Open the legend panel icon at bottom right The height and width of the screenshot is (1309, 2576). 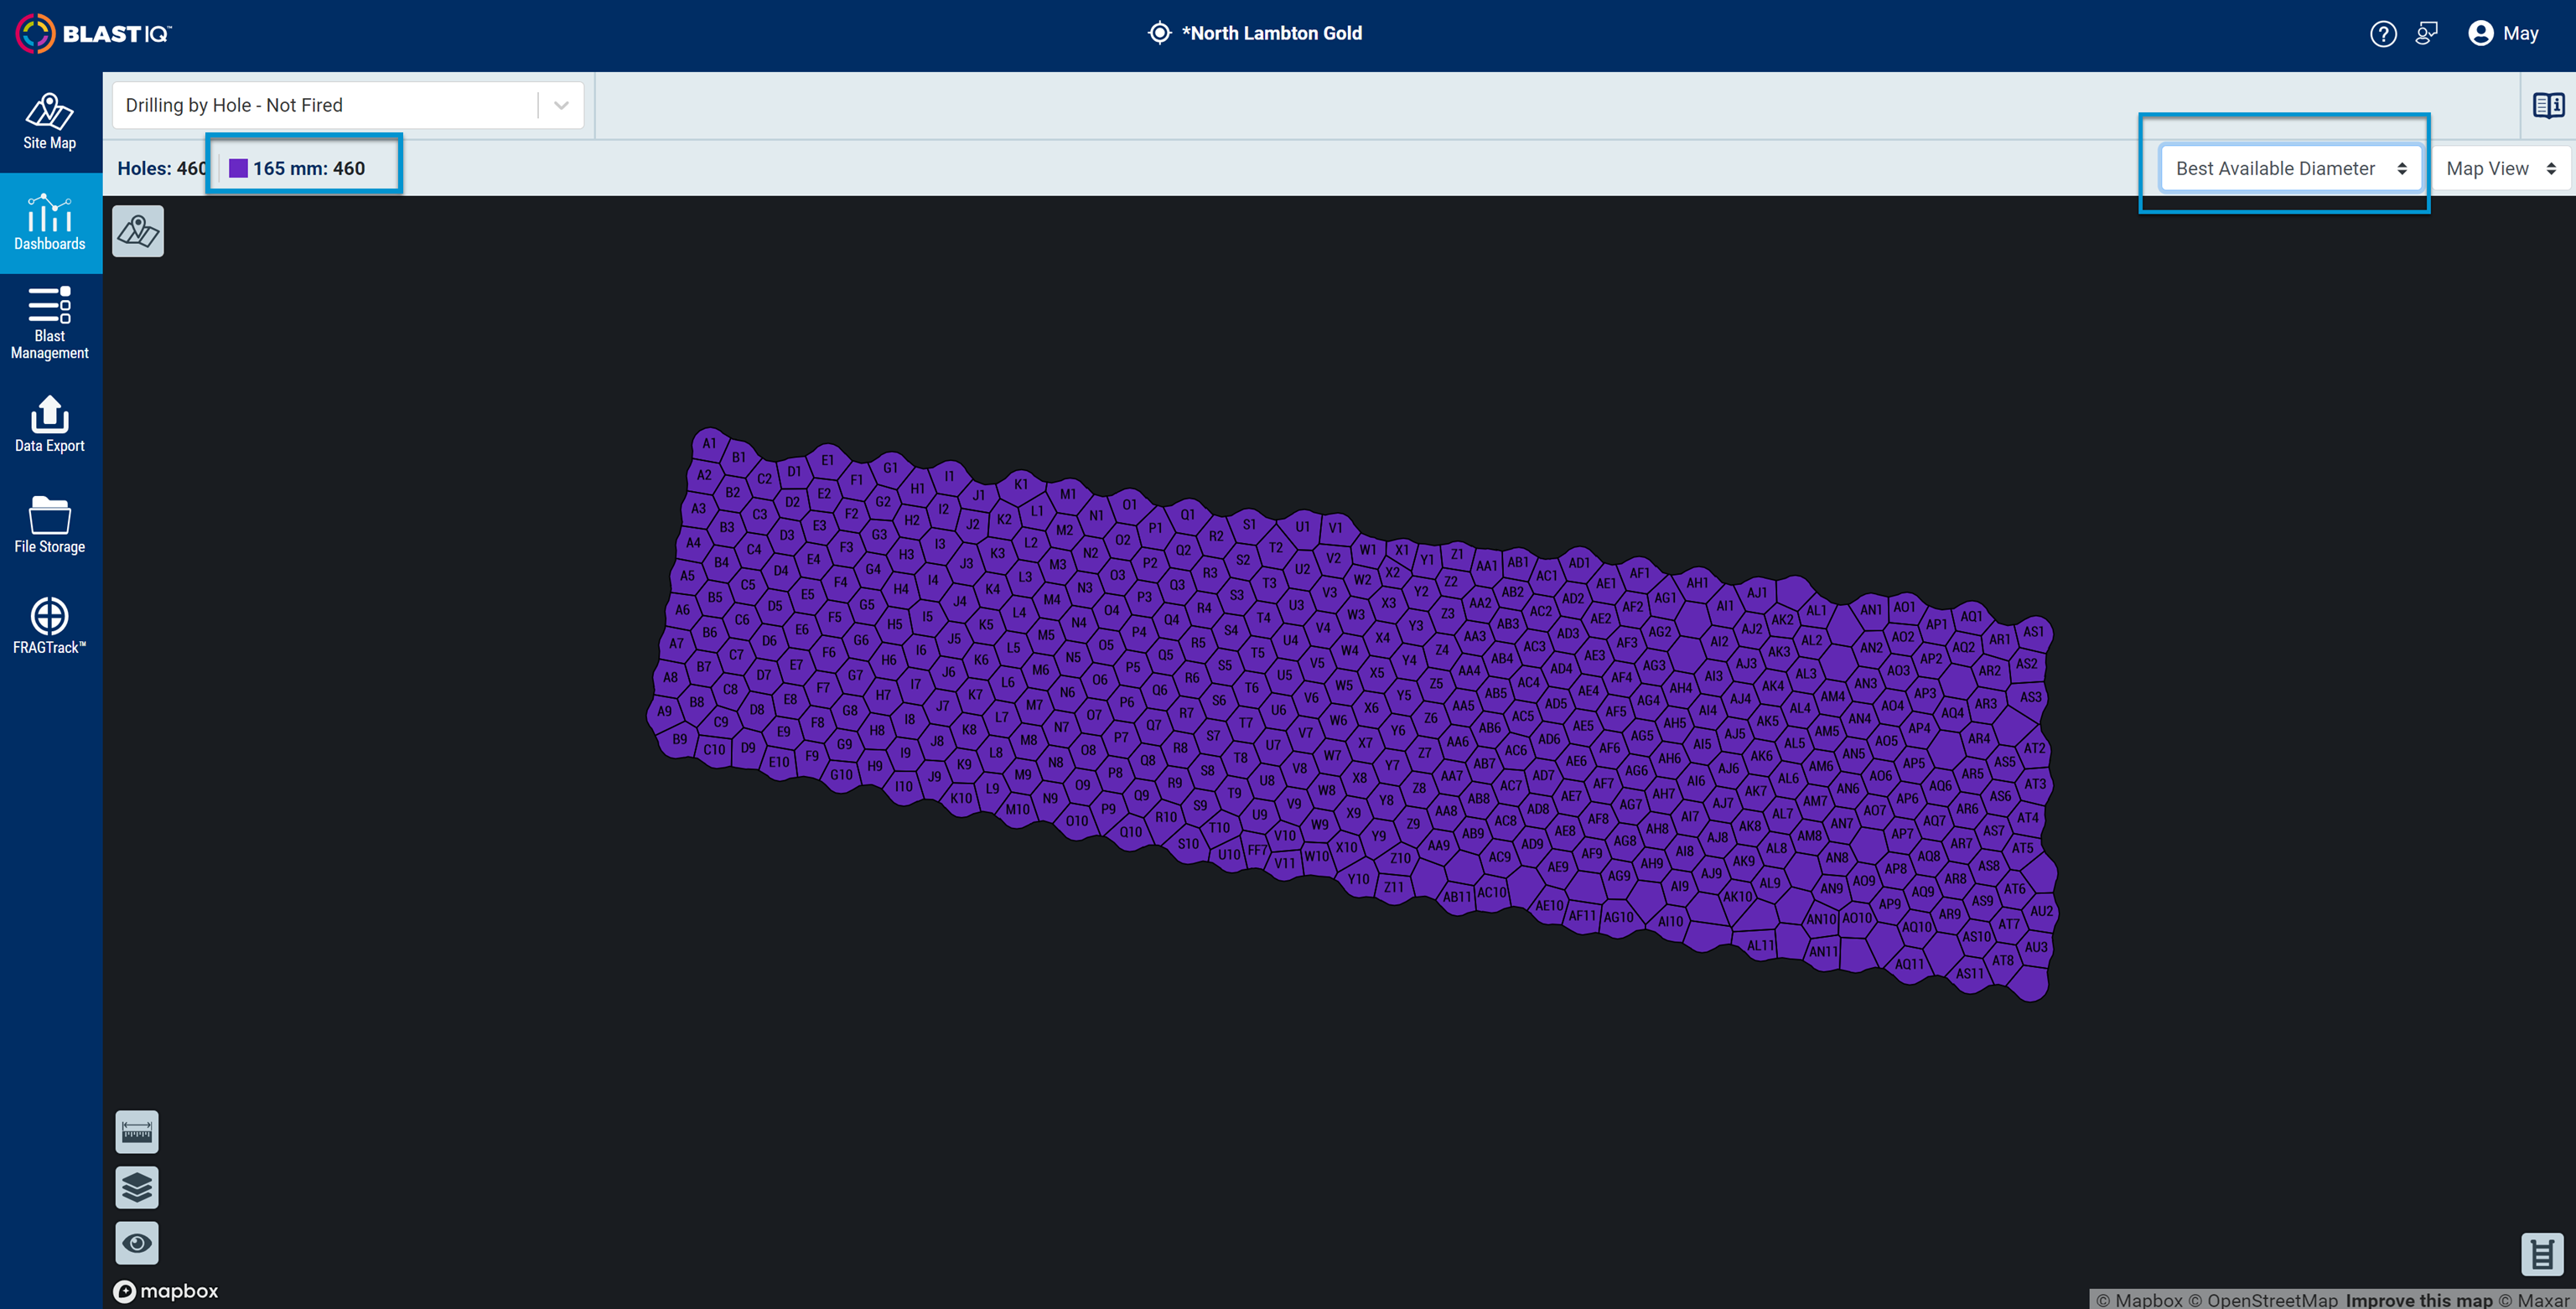point(2541,1254)
